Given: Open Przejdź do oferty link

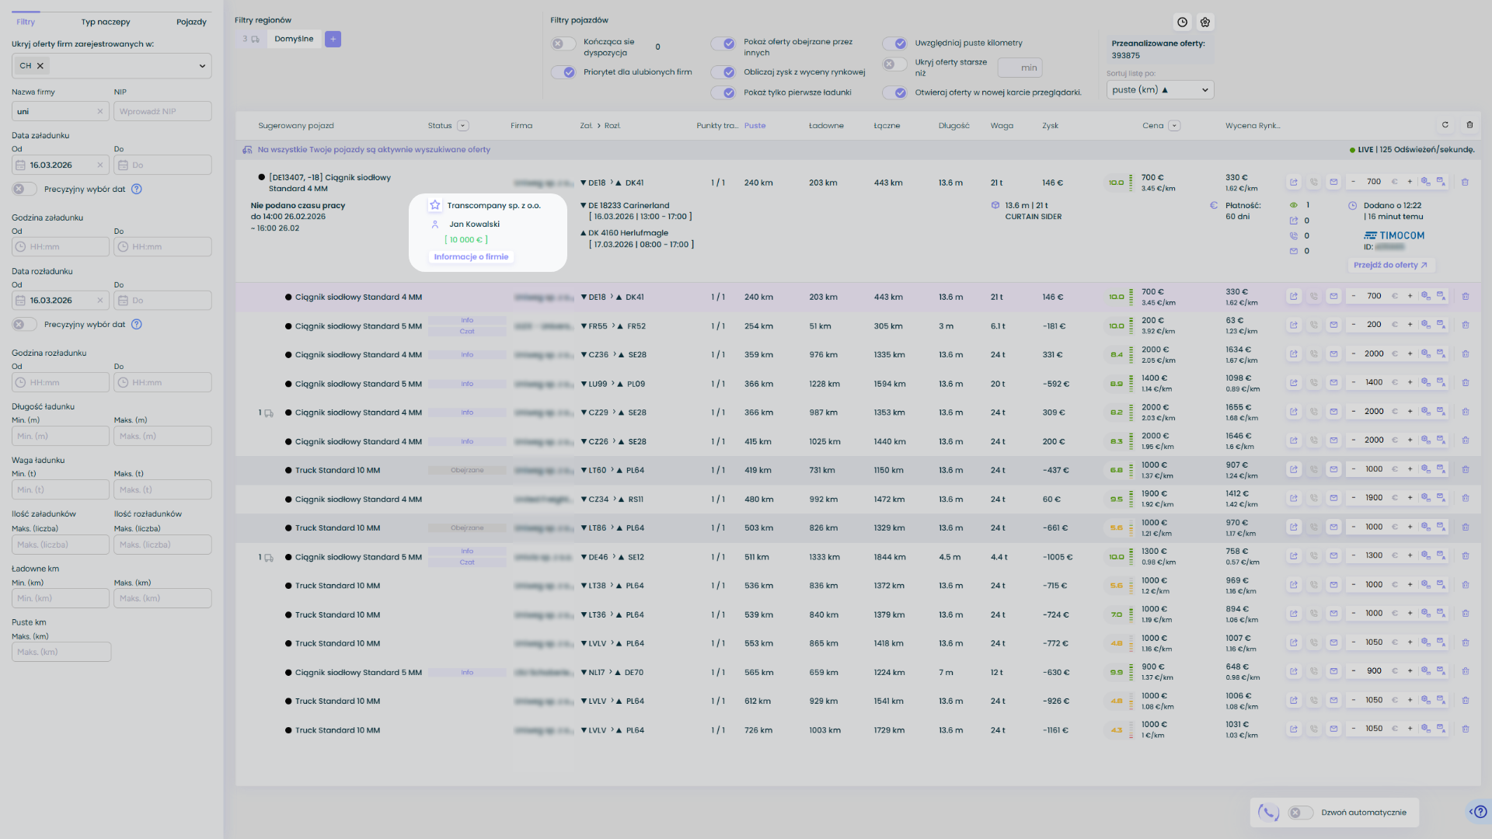Looking at the screenshot, I should click(x=1390, y=265).
